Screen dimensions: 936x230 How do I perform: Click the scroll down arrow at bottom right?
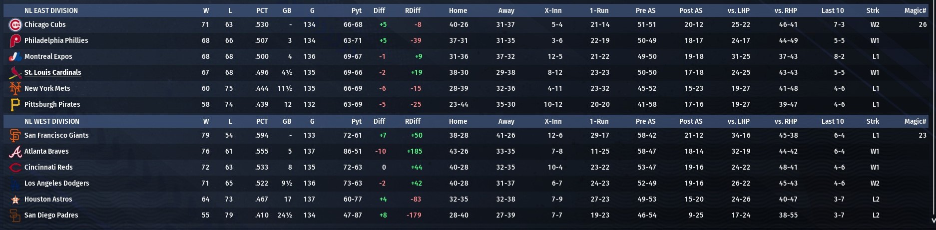[933, 220]
